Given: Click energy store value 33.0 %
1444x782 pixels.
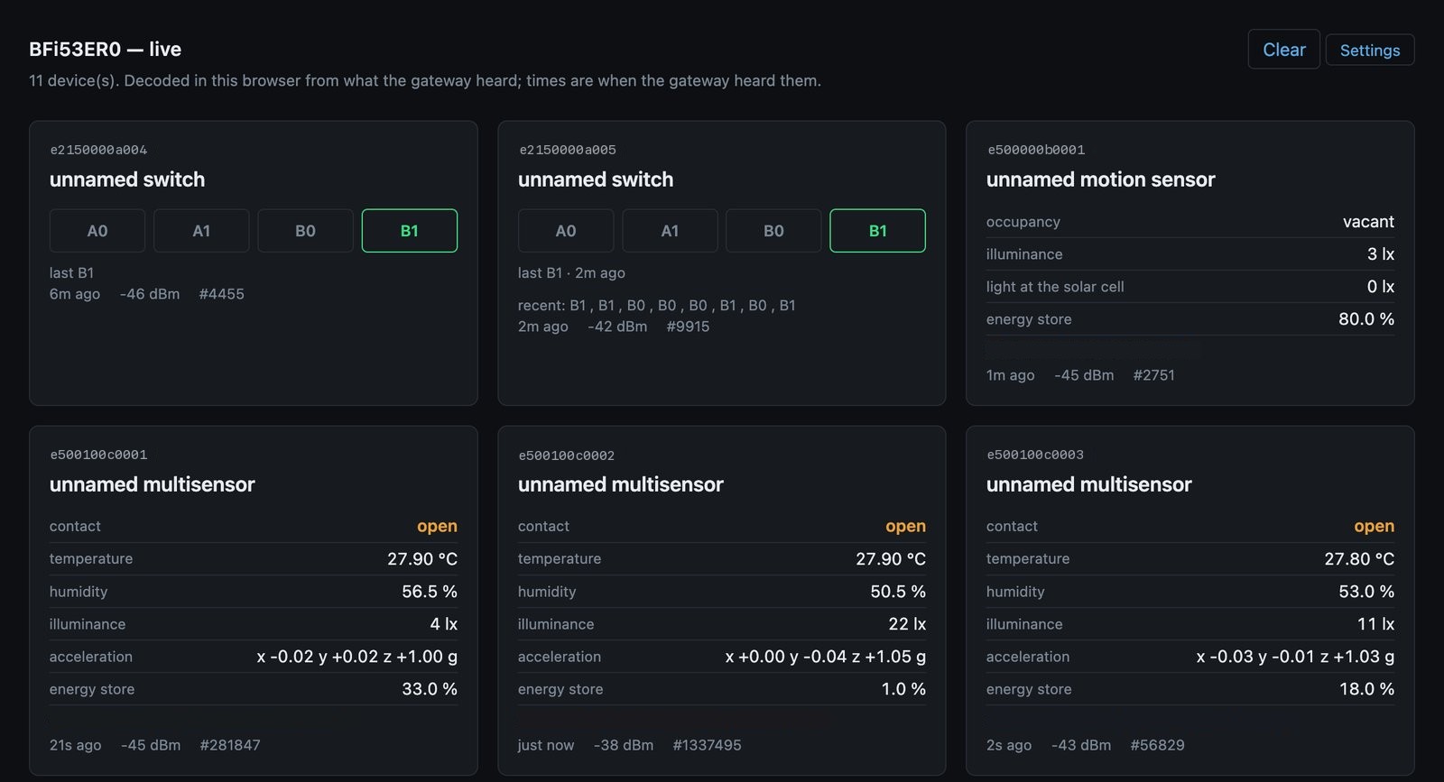Looking at the screenshot, I should click(x=430, y=689).
